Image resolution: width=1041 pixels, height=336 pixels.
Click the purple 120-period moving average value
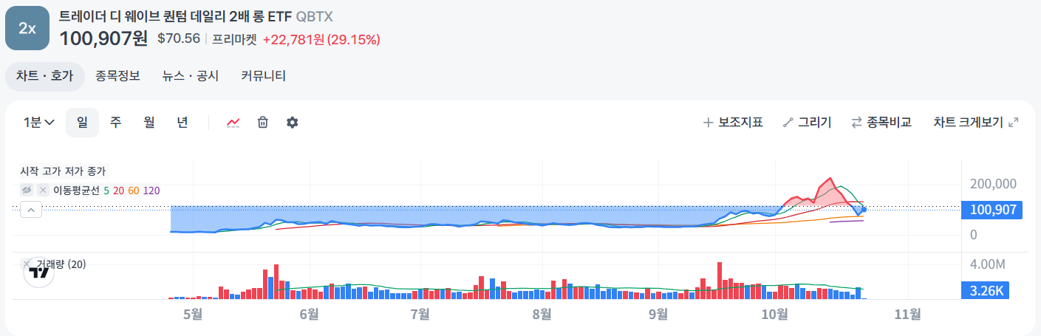[151, 191]
